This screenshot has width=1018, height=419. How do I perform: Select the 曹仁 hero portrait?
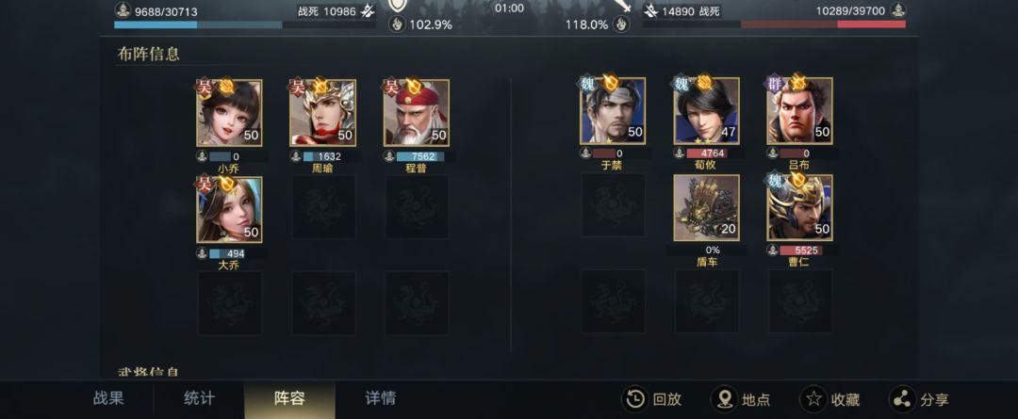coord(800,207)
